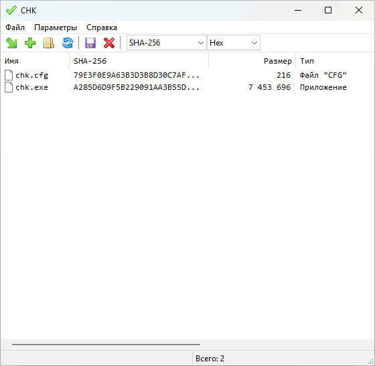
Task: Click hash value starting with A285D6D9
Action: tap(137, 87)
